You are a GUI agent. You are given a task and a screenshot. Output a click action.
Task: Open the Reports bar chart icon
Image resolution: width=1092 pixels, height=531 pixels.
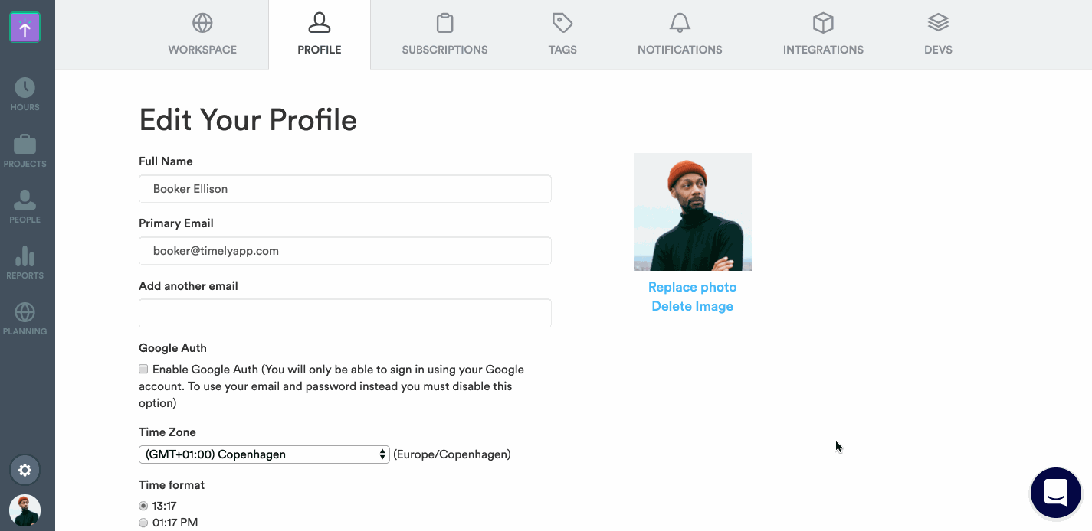(x=25, y=256)
